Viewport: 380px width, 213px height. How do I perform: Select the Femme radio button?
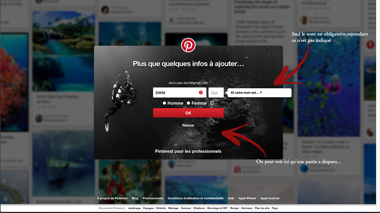coord(188,103)
